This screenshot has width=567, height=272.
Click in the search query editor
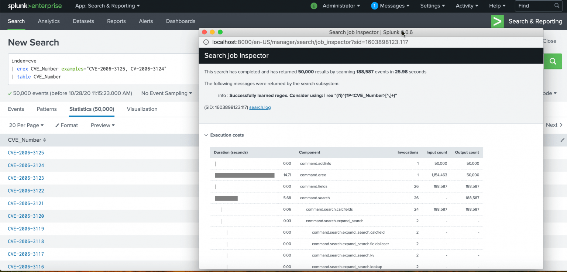103,69
